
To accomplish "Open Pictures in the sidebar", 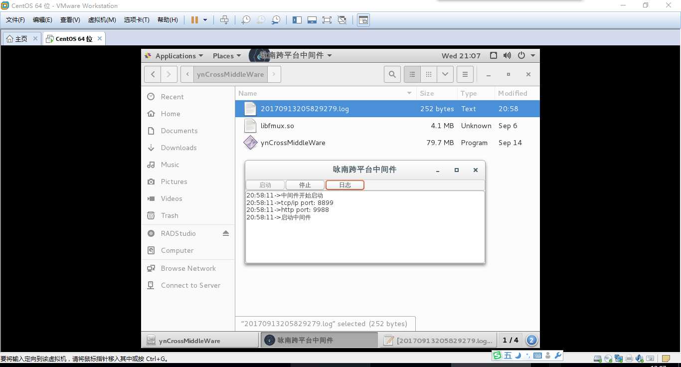I will 188,182.
